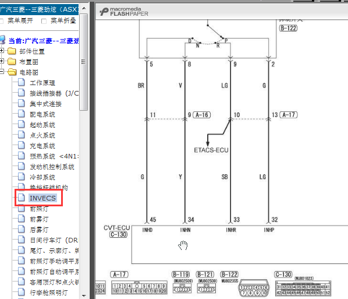Click the tree panel scroll-down arrow

84,296
